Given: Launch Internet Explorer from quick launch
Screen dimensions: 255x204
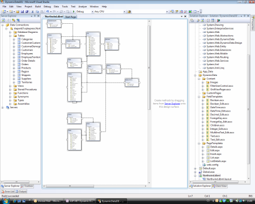Looking at the screenshot, I should tap(15, 201).
